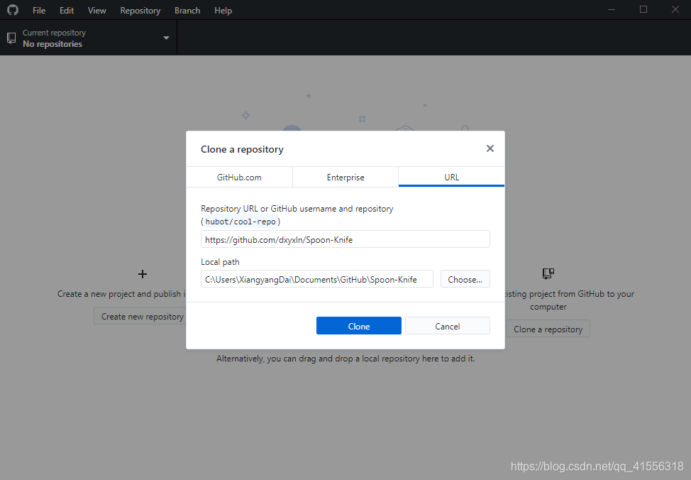Viewport: 691px width, 480px height.
Task: Open the File menu
Action: click(x=39, y=10)
